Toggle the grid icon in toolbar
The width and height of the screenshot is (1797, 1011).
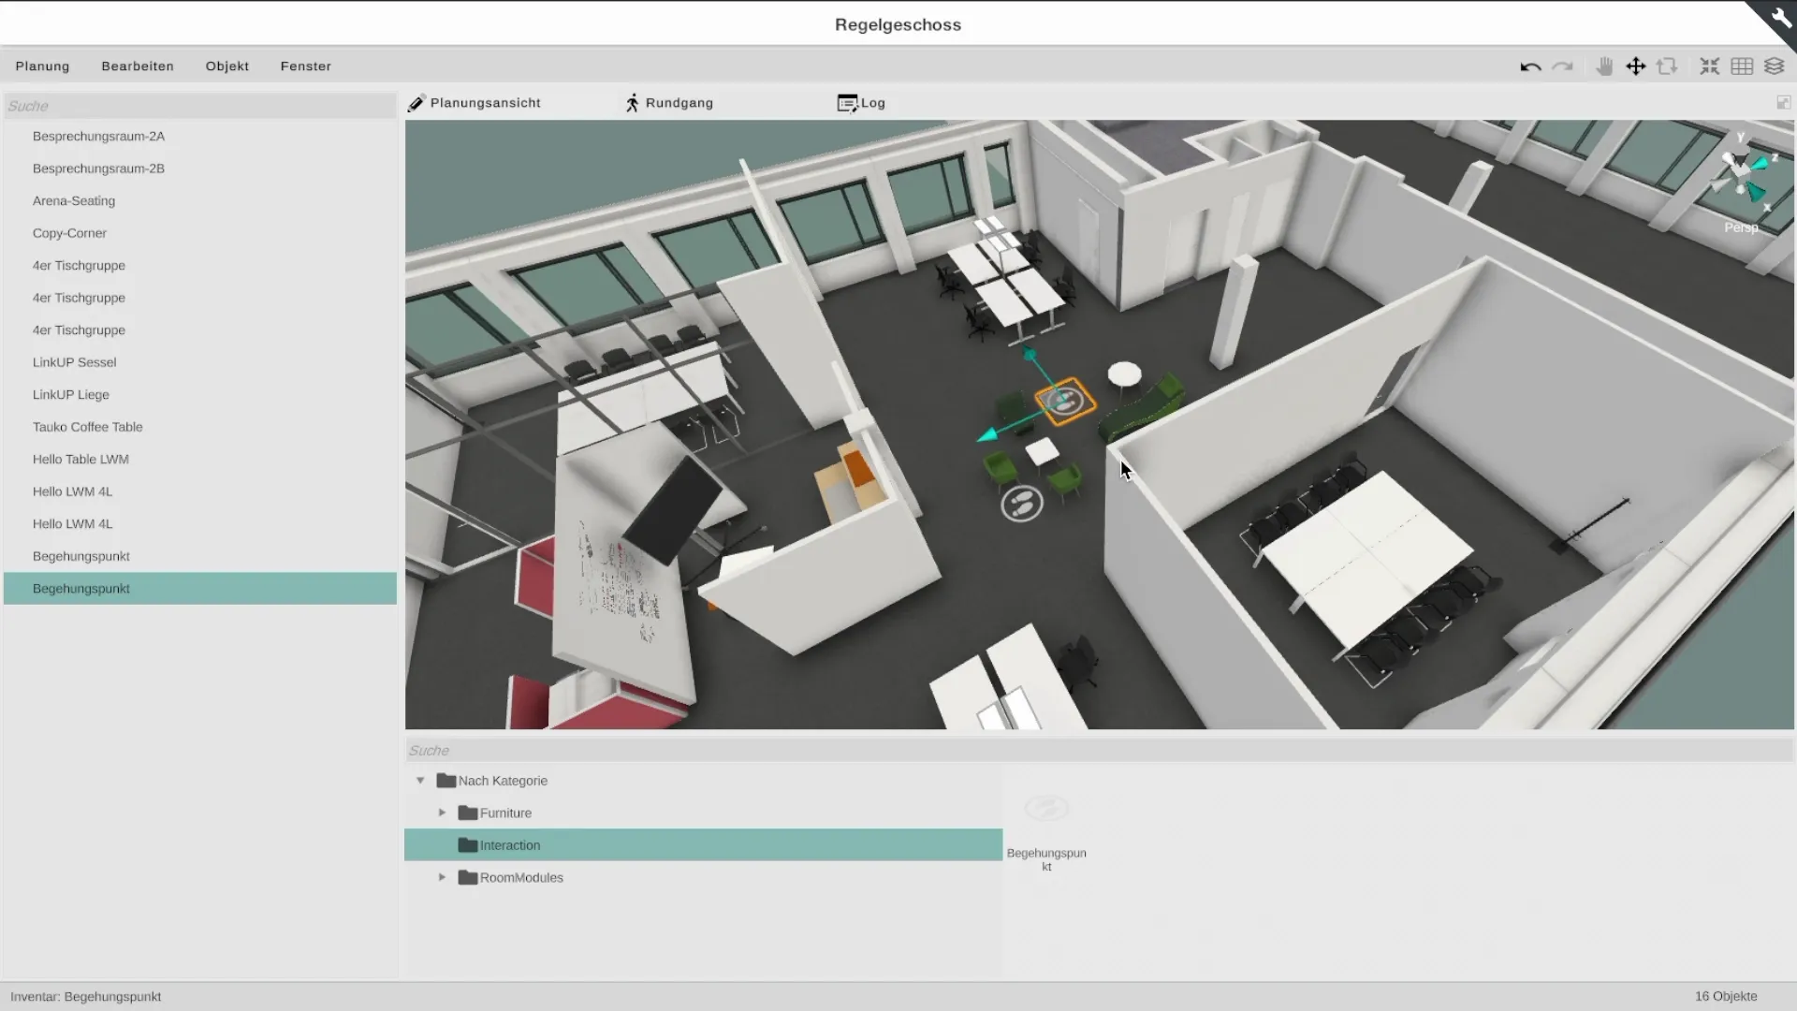point(1742,66)
